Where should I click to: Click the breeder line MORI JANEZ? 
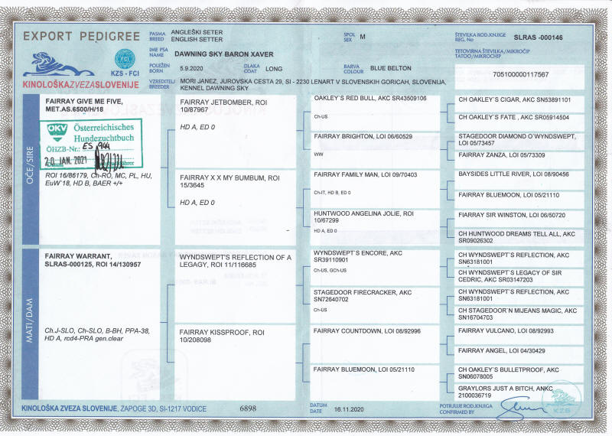tap(313, 82)
